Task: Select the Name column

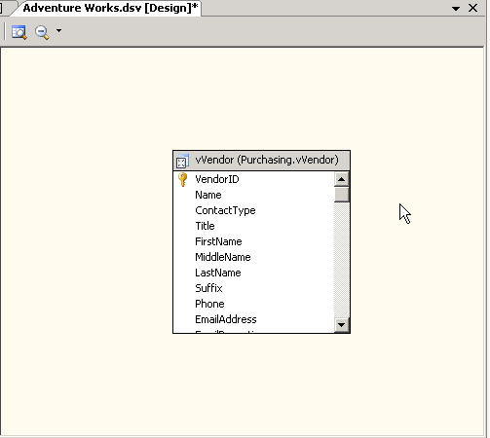Action: 208,195
